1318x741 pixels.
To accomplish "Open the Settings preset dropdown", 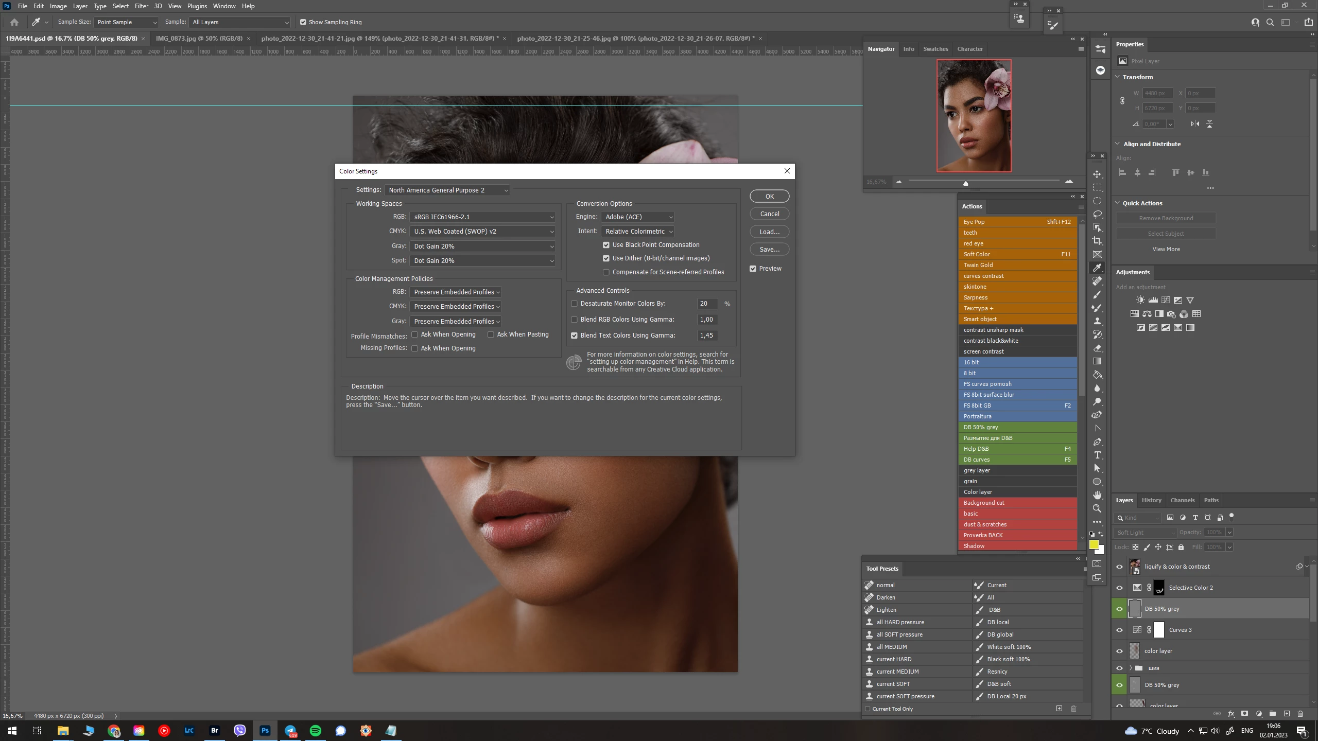I will click(x=446, y=190).
